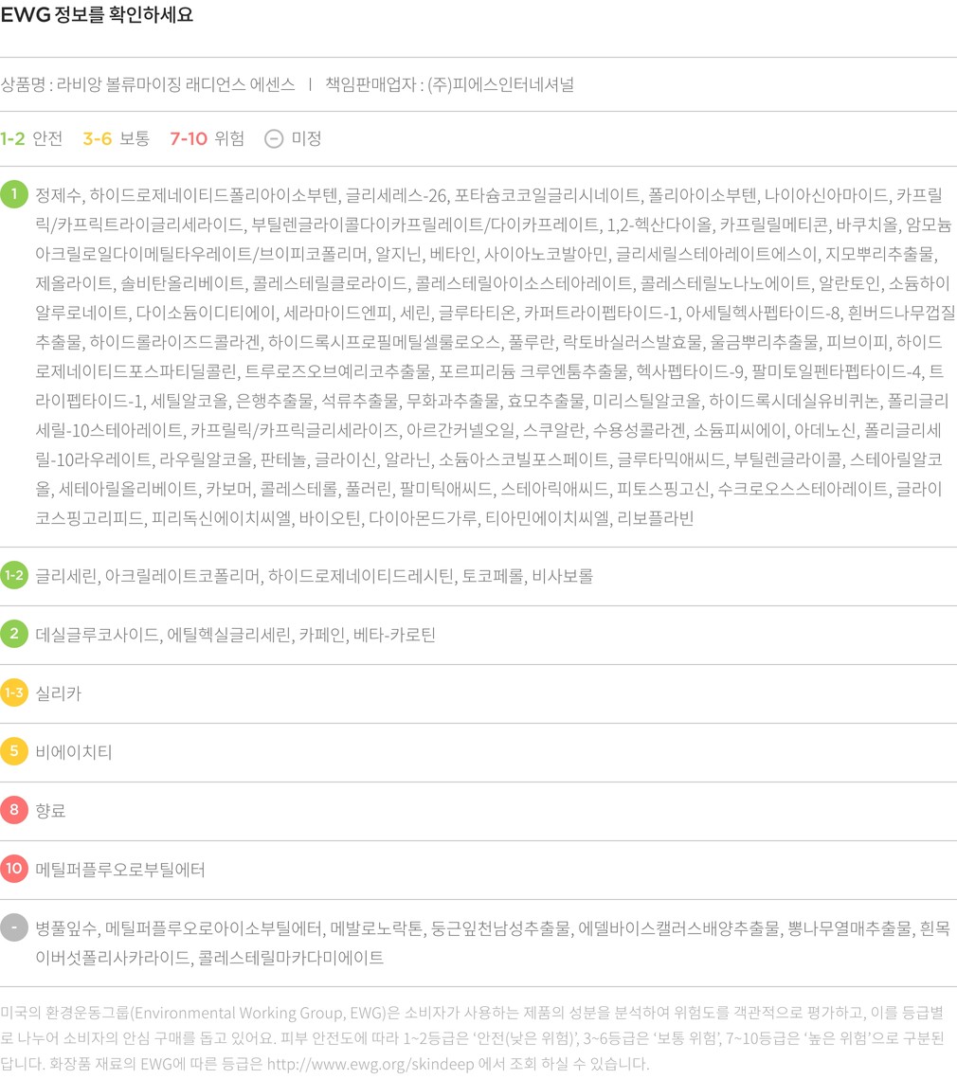Click the seller name (주)피에스인터네셔널
The height and width of the screenshot is (1079, 957).
coord(500,83)
